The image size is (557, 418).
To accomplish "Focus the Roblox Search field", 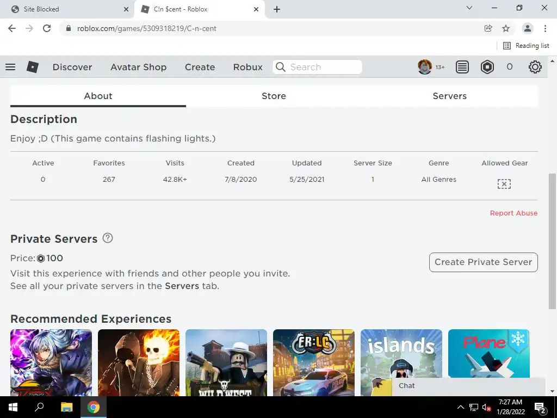I will tap(317, 67).
